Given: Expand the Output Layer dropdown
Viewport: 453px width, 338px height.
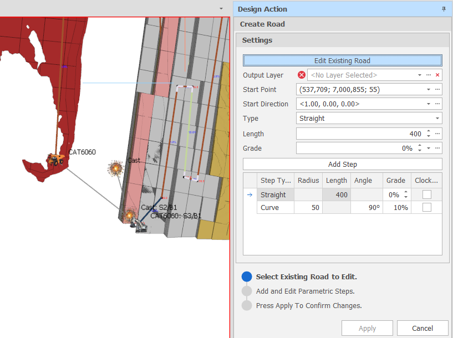Looking at the screenshot, I should [420, 75].
